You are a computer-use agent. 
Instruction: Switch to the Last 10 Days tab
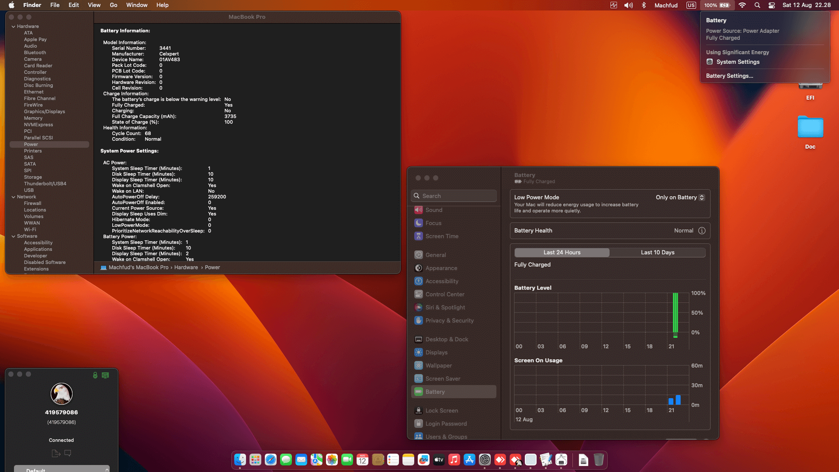tap(658, 253)
